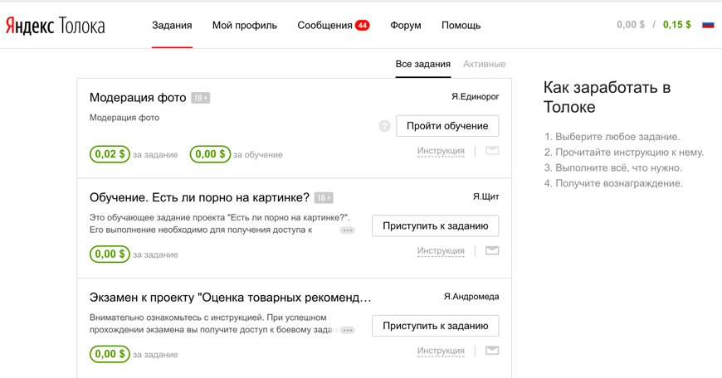Click the envelope icon in Экзамен task
722x378 pixels.
[492, 351]
